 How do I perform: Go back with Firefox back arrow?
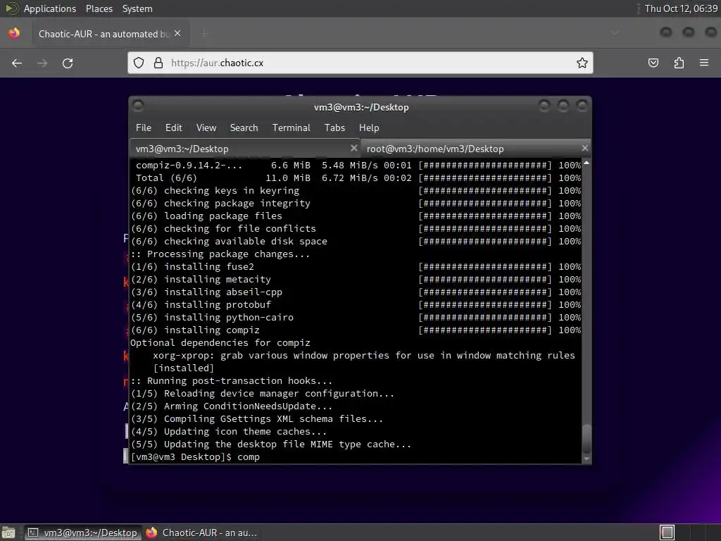[x=17, y=63]
